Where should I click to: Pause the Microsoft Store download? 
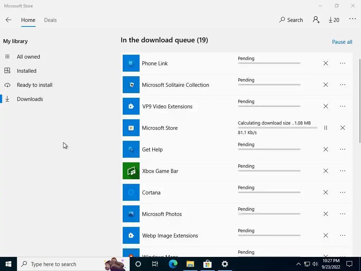click(325, 128)
